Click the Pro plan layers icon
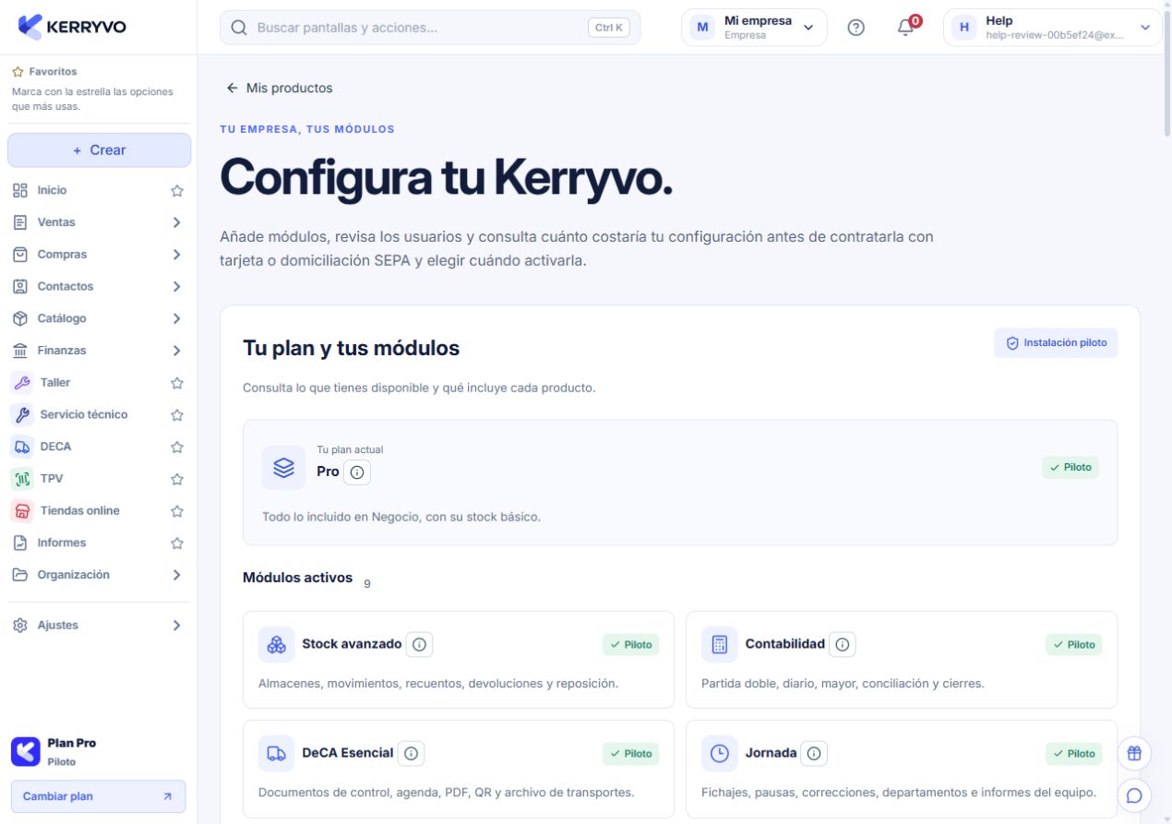1172x824 pixels. [284, 468]
